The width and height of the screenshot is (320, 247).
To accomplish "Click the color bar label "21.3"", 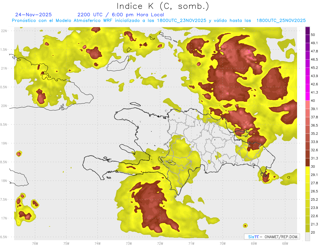I will [x=314, y=224].
